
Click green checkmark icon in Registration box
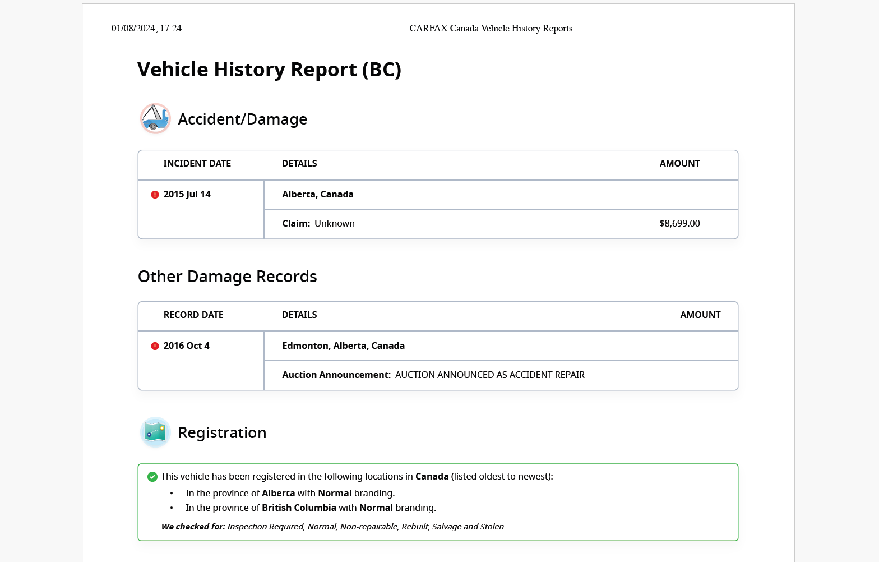(152, 477)
